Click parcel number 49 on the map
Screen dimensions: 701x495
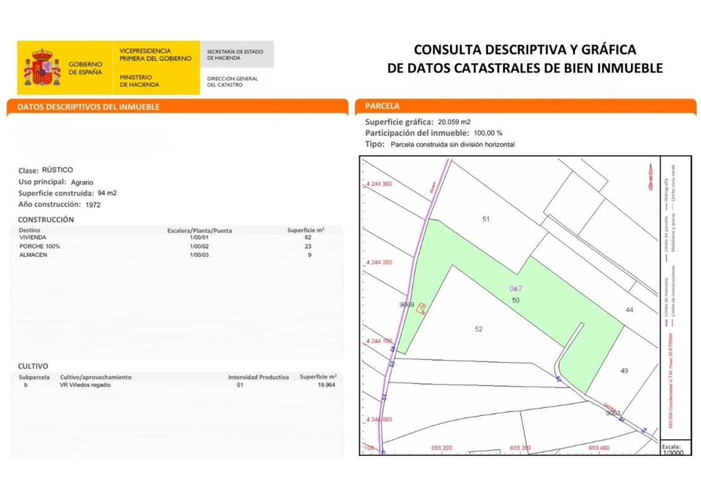(x=624, y=371)
